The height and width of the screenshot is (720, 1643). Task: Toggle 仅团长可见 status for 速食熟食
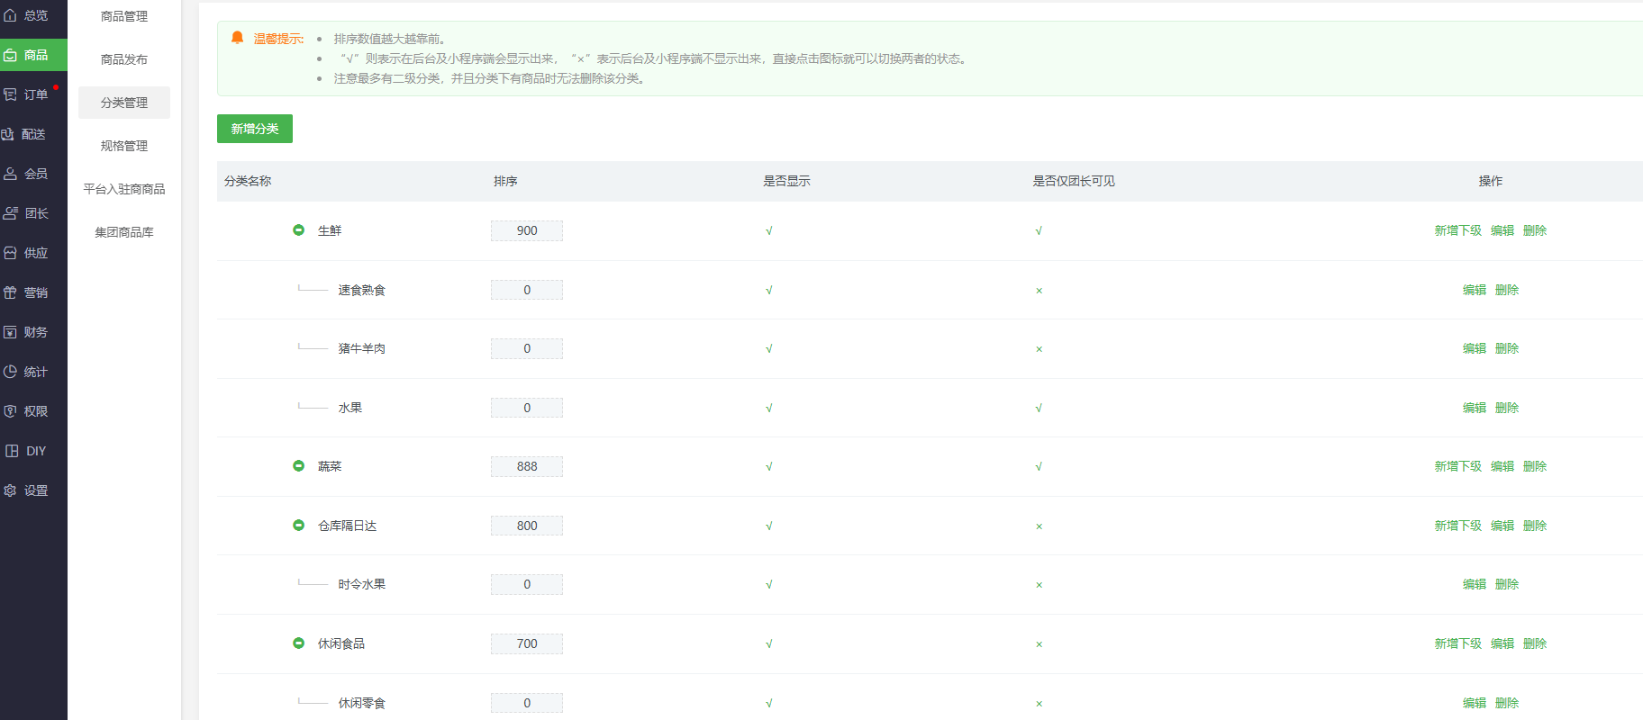tap(1039, 291)
